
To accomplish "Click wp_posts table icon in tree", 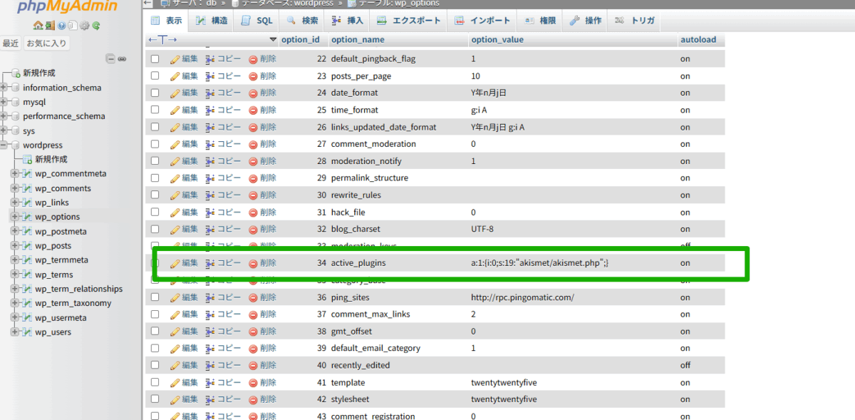I will (27, 246).
